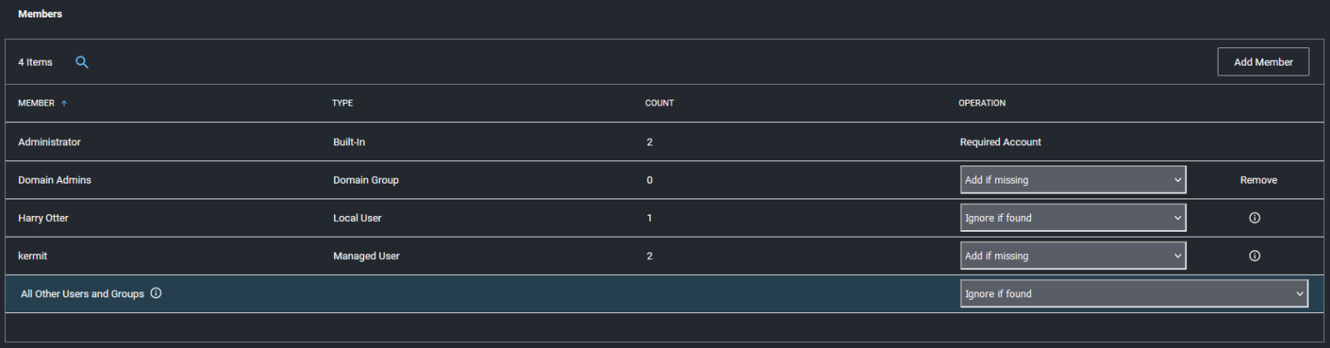The height and width of the screenshot is (348, 1330).
Task: Click the COUNT column header
Action: 659,103
